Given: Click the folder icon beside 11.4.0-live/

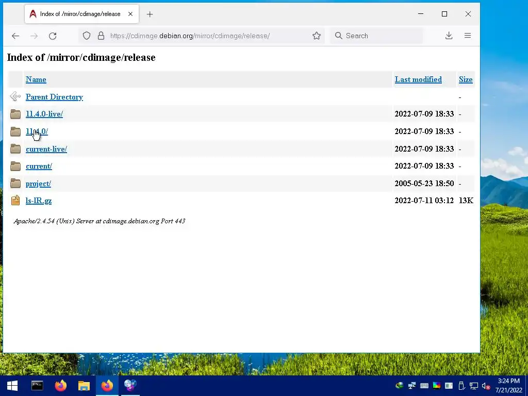Looking at the screenshot, I should (x=15, y=114).
